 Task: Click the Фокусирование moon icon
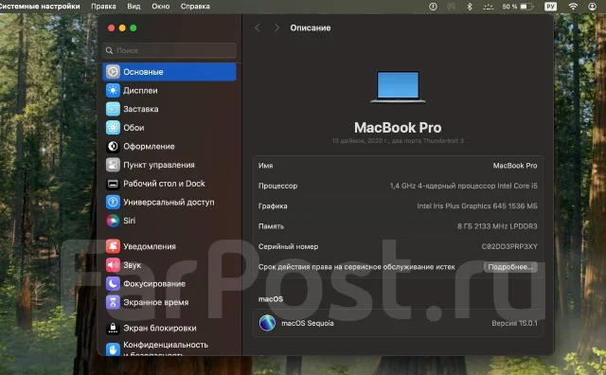point(113,284)
